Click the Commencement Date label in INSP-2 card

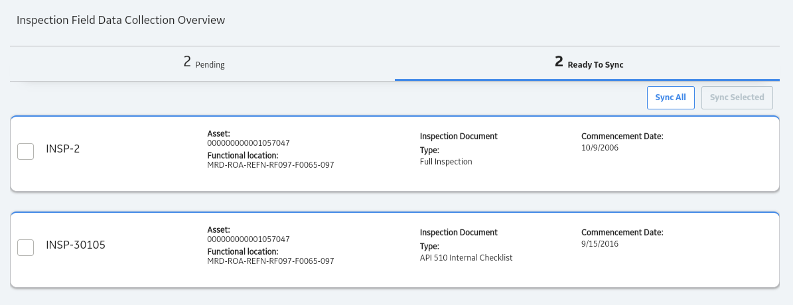coord(622,137)
